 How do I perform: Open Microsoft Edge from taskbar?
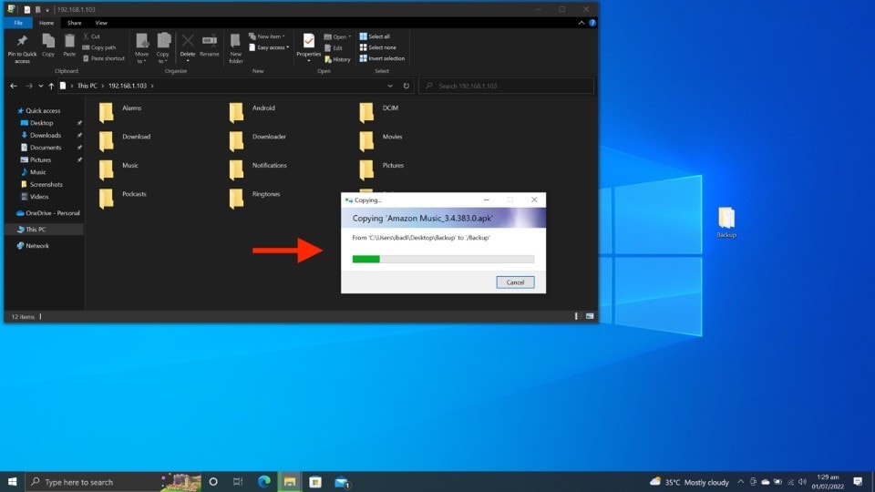click(264, 482)
